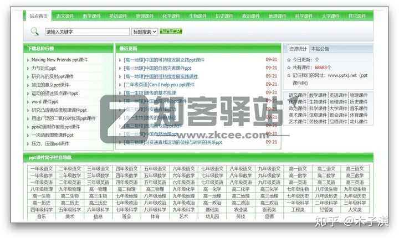Screen dimensions: 399x238
Task: Go to 化学课件 in the top navigation
Action: (x=171, y=16)
